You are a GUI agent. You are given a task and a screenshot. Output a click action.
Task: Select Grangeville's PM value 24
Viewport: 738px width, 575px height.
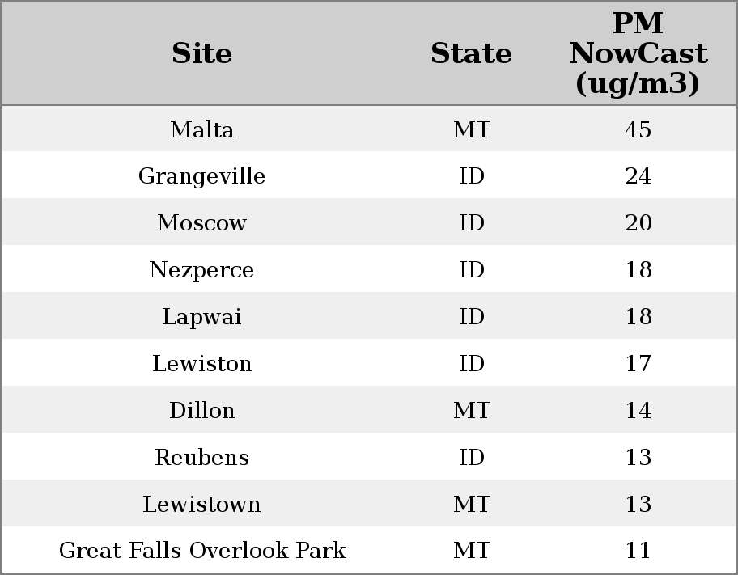(x=638, y=176)
